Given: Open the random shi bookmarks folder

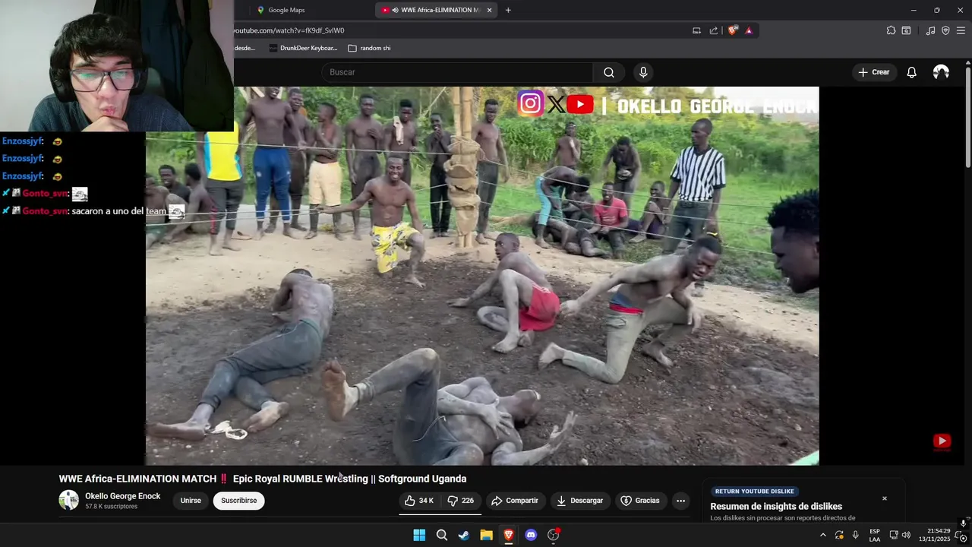Looking at the screenshot, I should (x=369, y=48).
